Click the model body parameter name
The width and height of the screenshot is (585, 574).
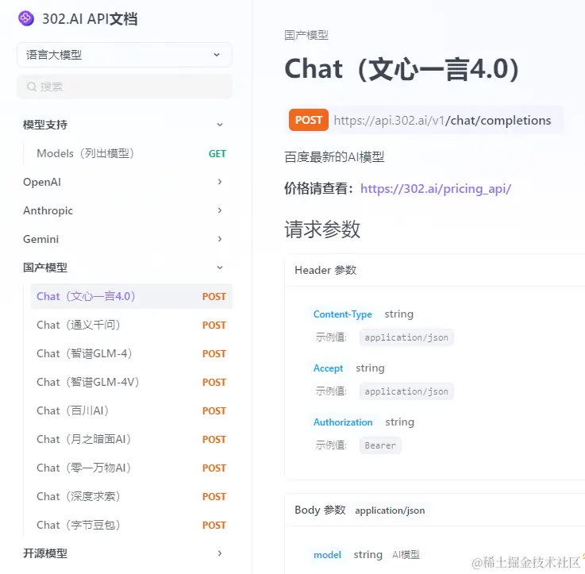tap(327, 555)
